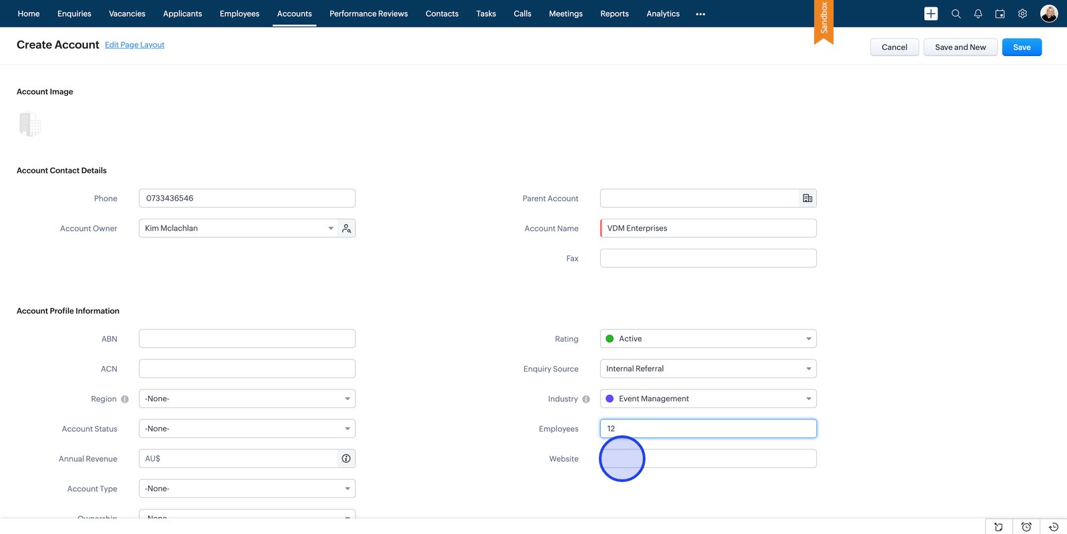The height and width of the screenshot is (534, 1067).
Task: Open setup gear icon
Action: (x=1022, y=13)
